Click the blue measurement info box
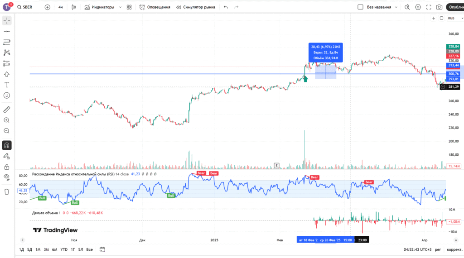The height and width of the screenshot is (258, 464). point(325,53)
